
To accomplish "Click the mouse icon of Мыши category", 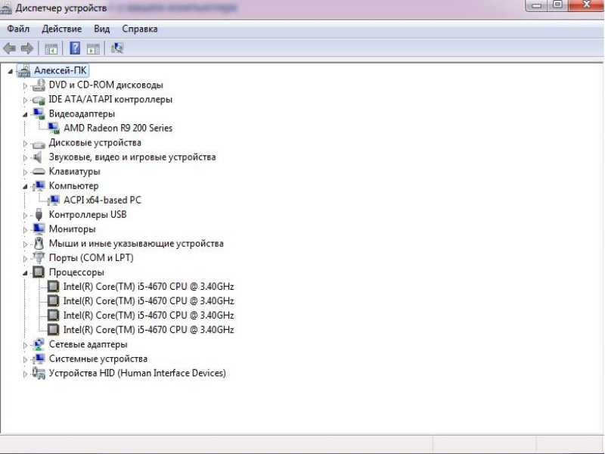I will coord(39,244).
